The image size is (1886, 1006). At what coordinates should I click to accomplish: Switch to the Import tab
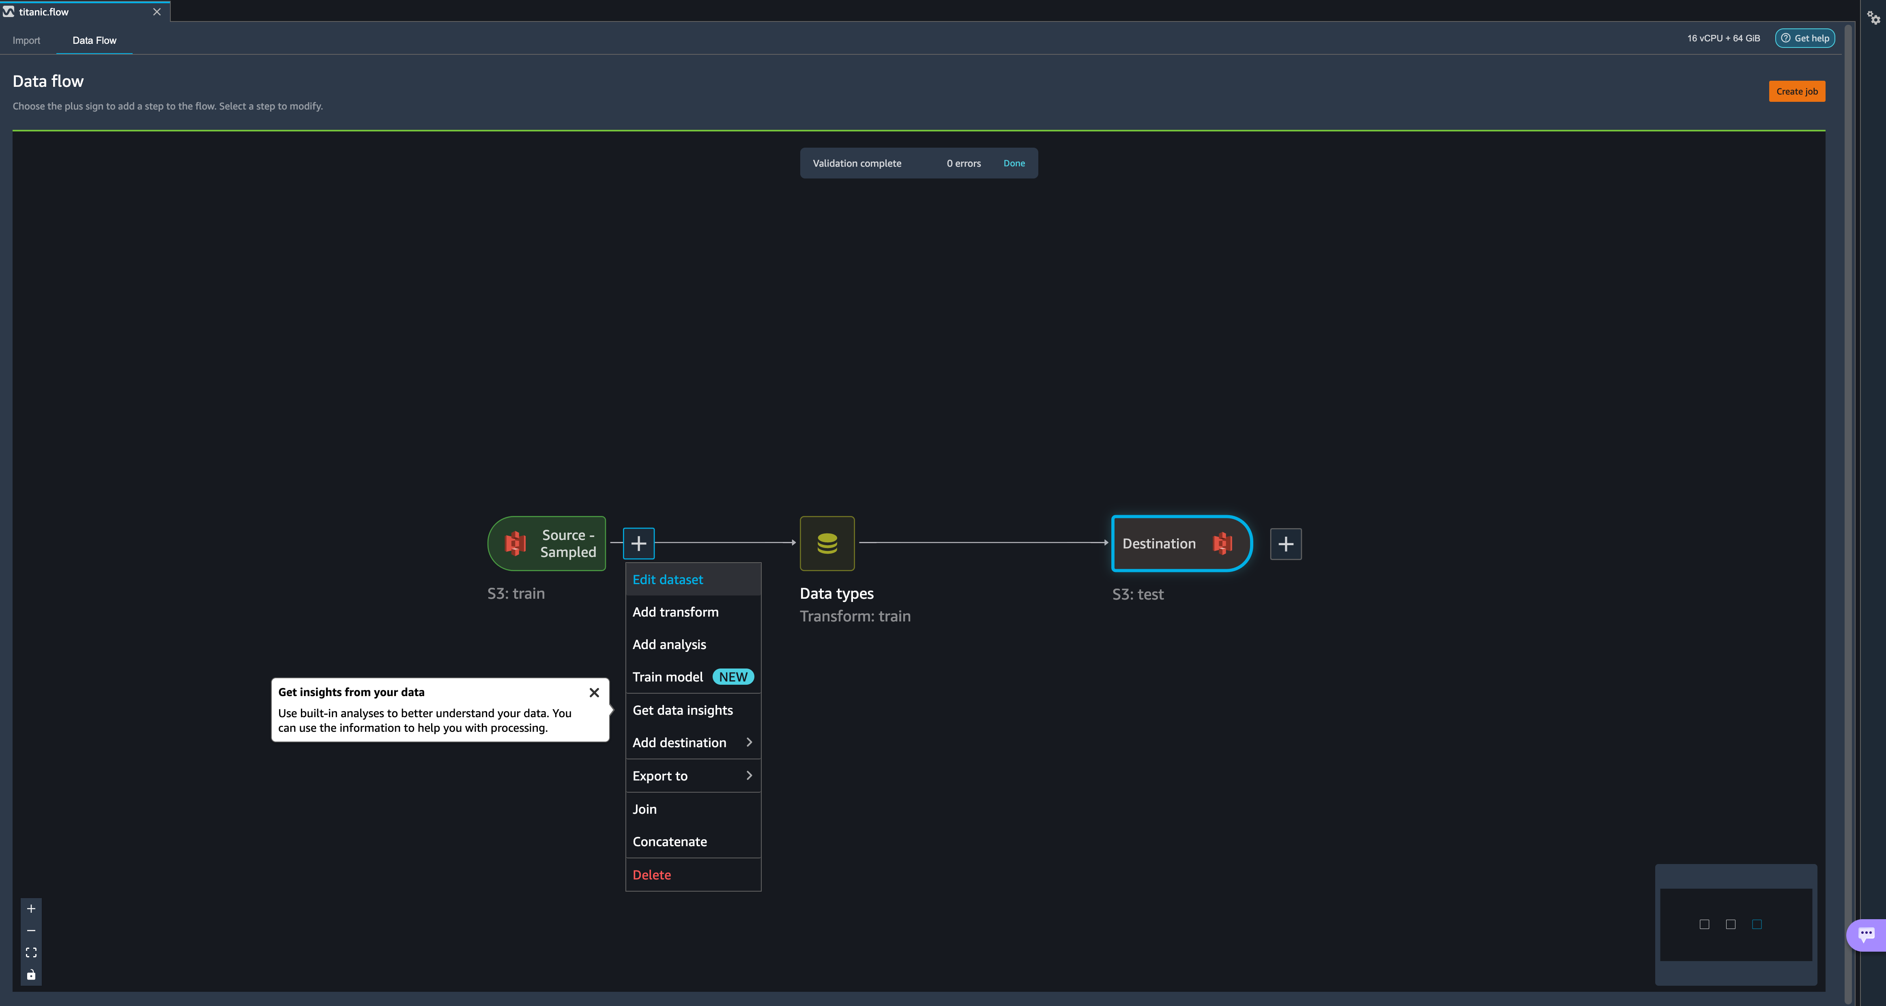click(x=26, y=40)
